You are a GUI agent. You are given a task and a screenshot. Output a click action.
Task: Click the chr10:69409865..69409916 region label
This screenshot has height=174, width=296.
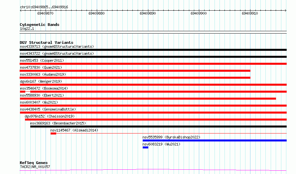(44, 7)
